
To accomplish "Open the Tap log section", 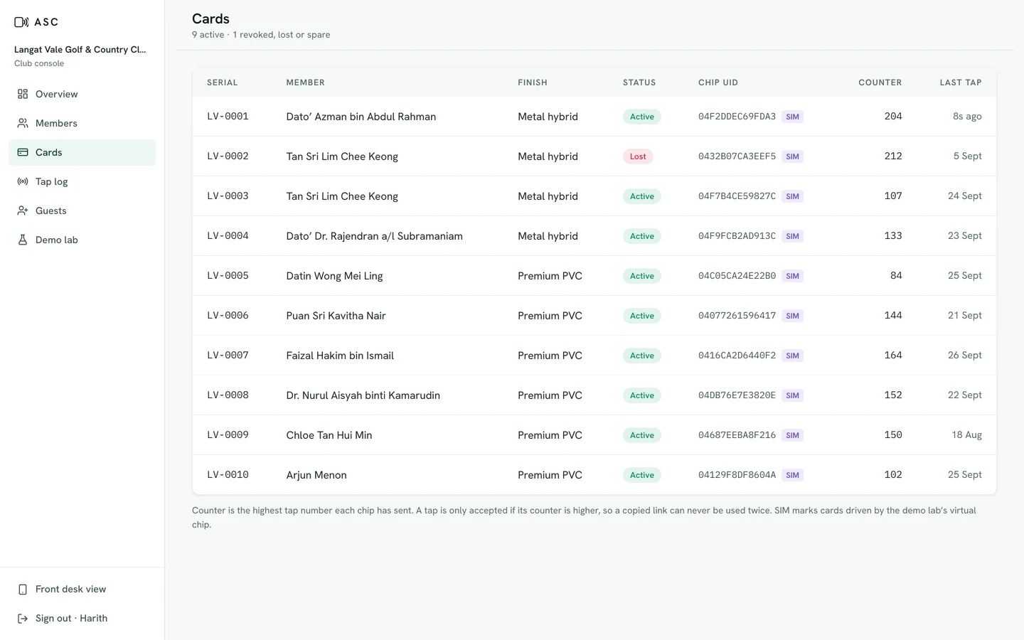I will (x=82, y=181).
